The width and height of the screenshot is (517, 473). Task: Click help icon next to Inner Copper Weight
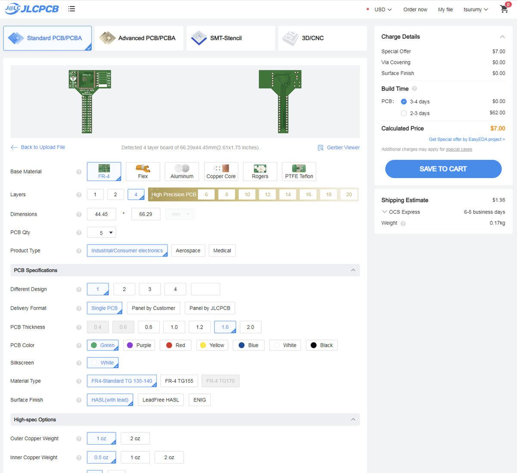click(79, 457)
